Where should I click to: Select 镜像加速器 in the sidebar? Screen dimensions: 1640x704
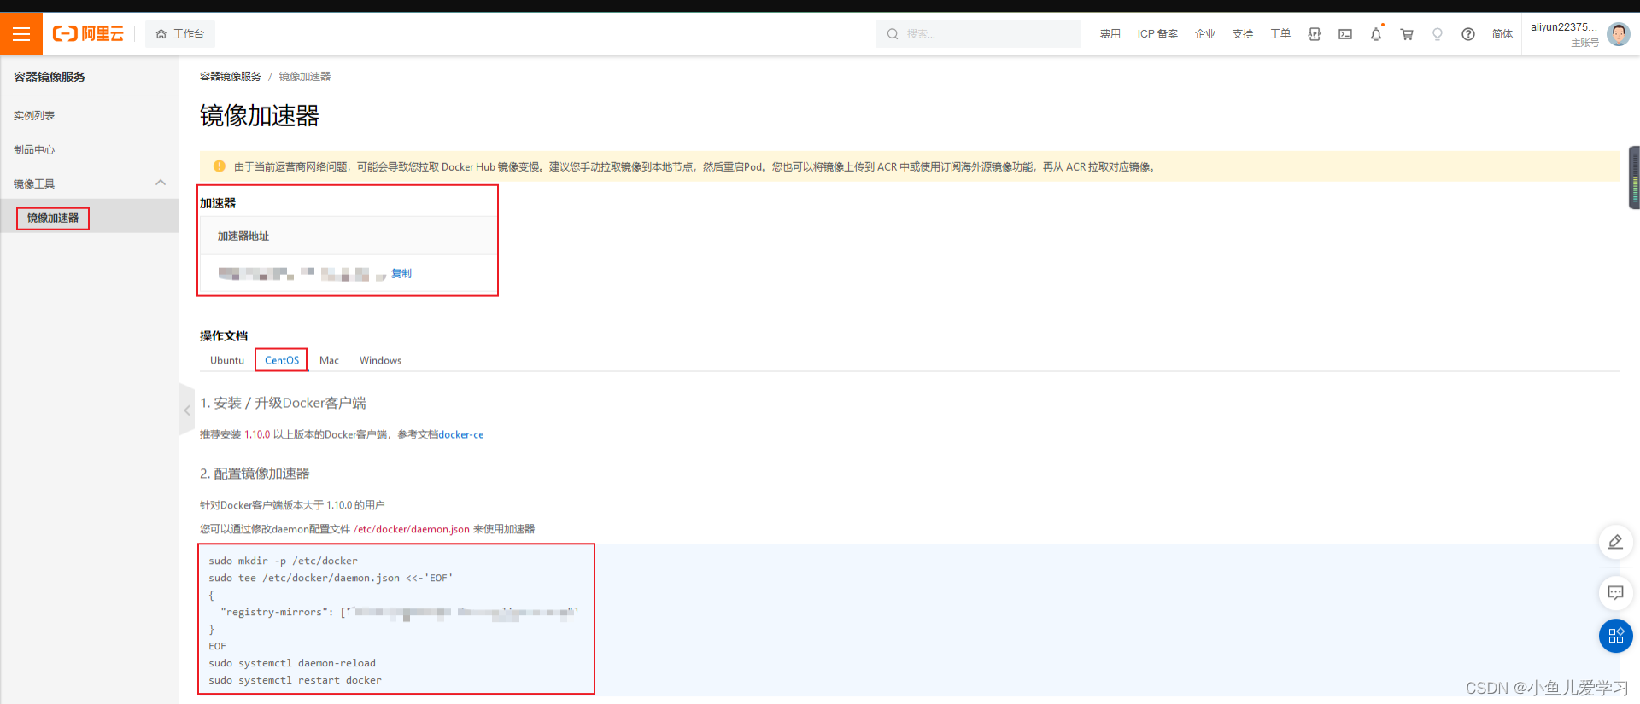[53, 218]
